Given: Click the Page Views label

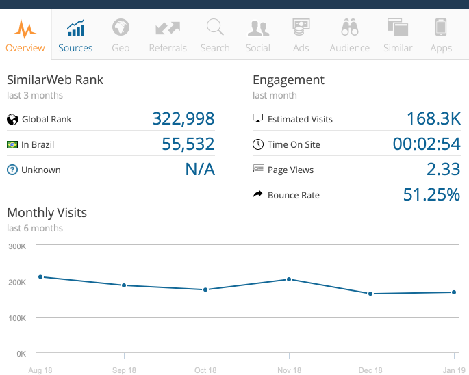Looking at the screenshot, I should tap(290, 170).
